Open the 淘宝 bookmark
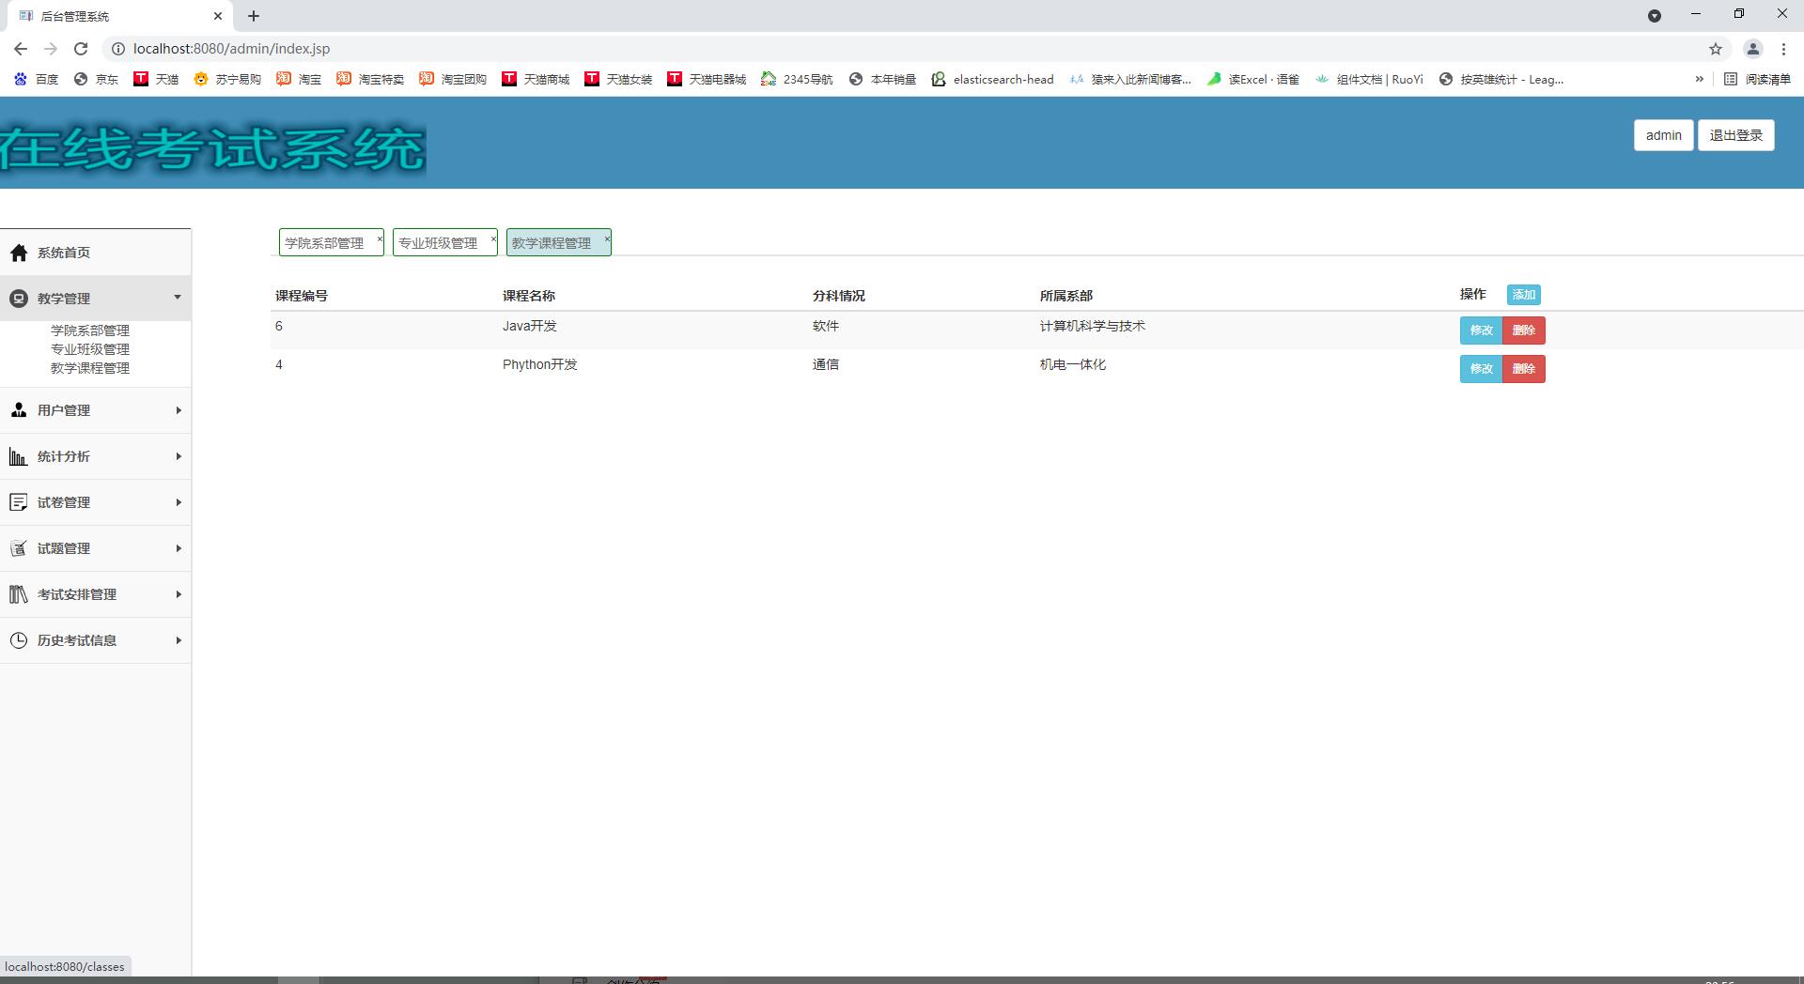Image resolution: width=1804 pixels, height=984 pixels. coord(299,80)
